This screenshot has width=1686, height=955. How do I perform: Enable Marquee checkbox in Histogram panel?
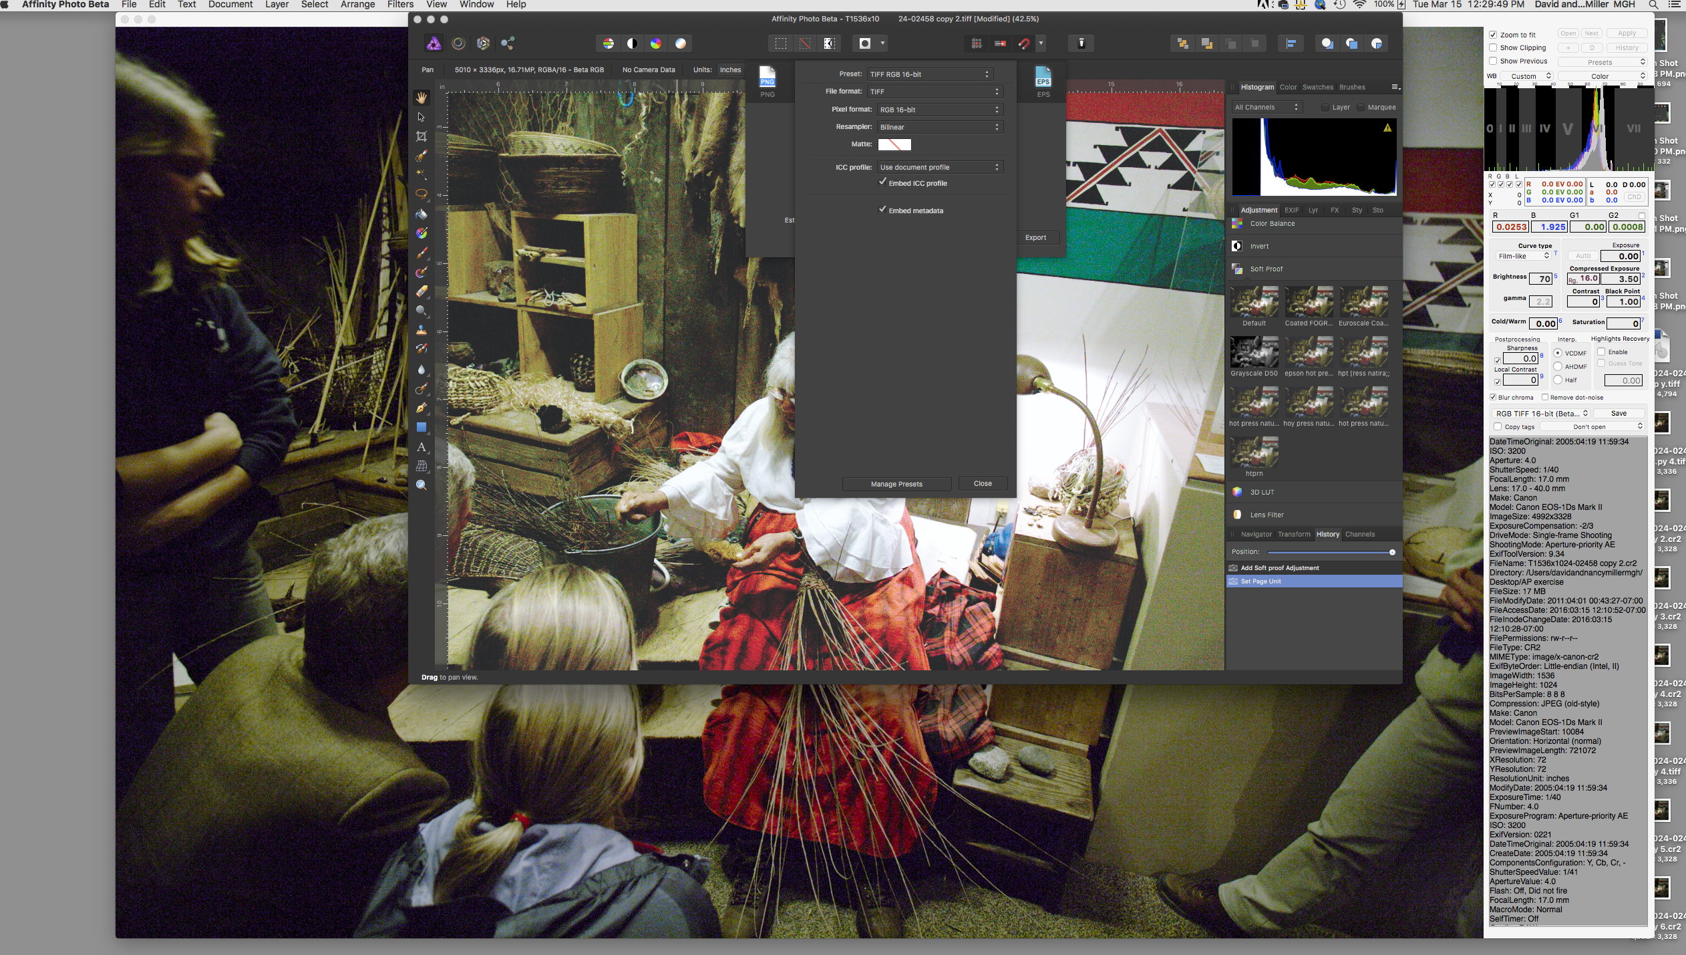pyautogui.click(x=1361, y=107)
